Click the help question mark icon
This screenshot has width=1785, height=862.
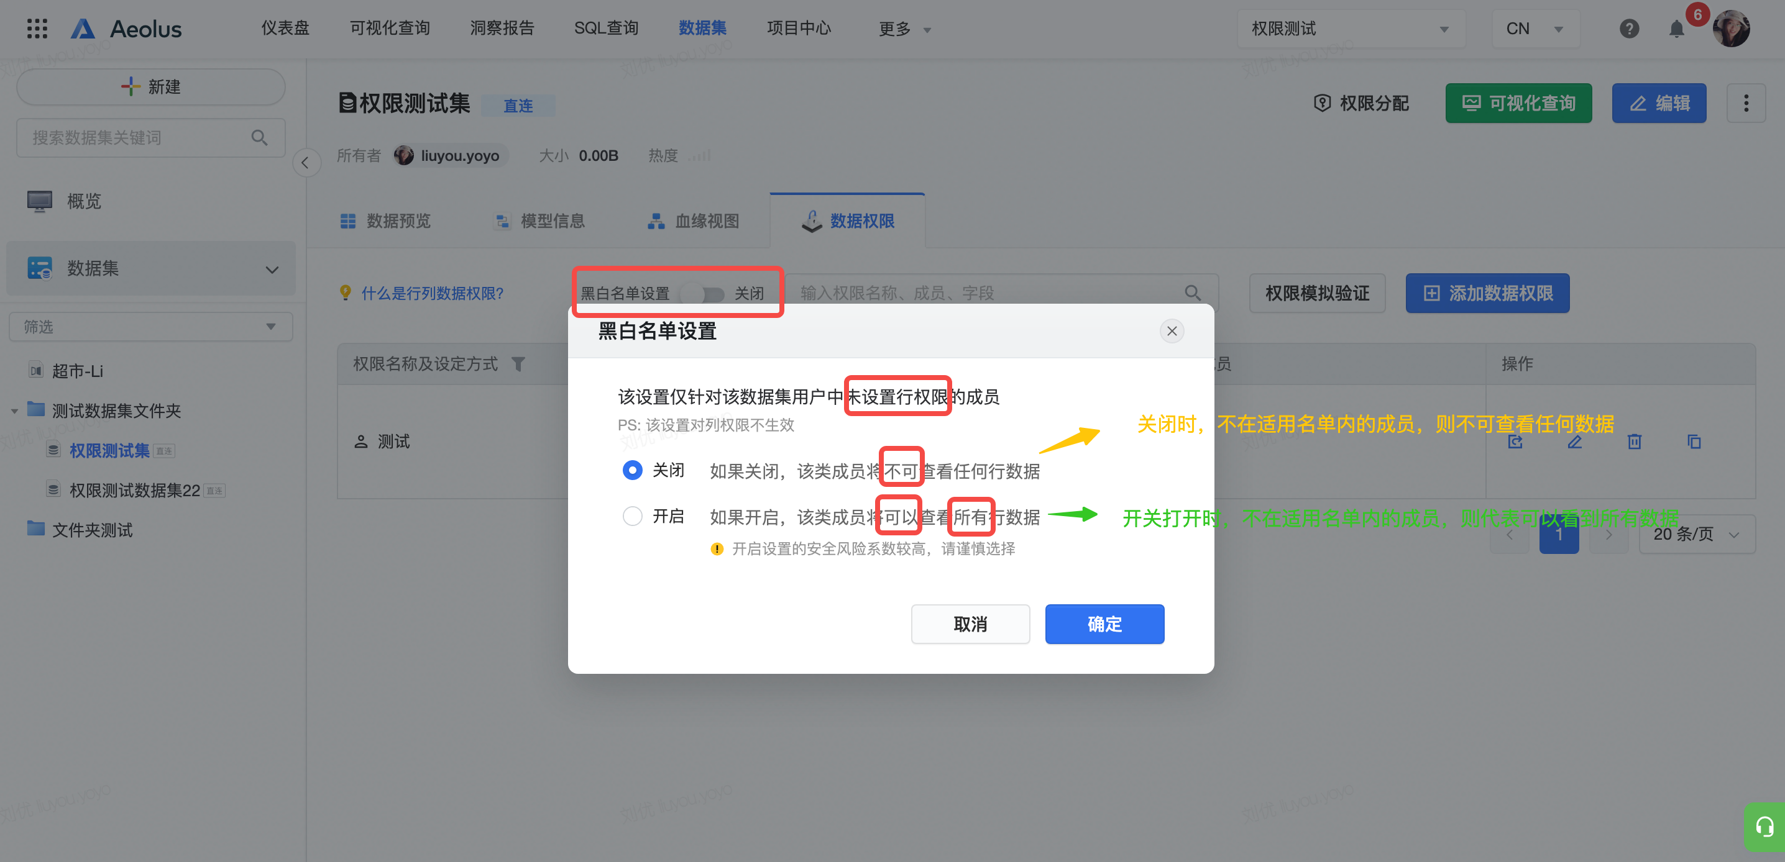point(1628,29)
